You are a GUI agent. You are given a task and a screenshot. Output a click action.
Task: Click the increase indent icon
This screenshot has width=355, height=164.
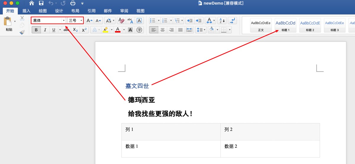pyautogui.click(x=199, y=20)
